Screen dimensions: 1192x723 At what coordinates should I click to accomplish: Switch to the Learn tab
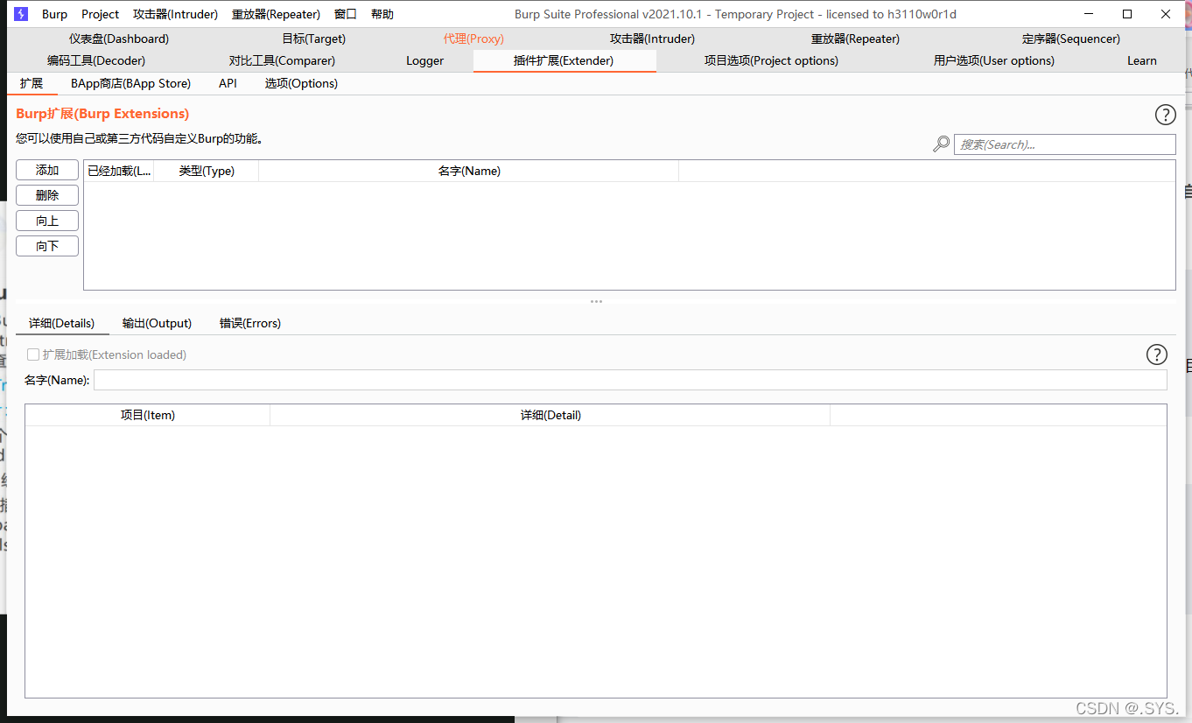tap(1141, 60)
